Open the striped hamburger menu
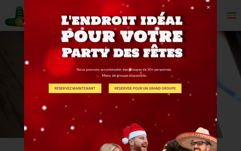Viewport: 241px width, 151px height. pyautogui.click(x=232, y=15)
